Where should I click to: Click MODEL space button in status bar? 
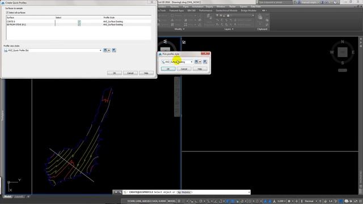[172, 201]
